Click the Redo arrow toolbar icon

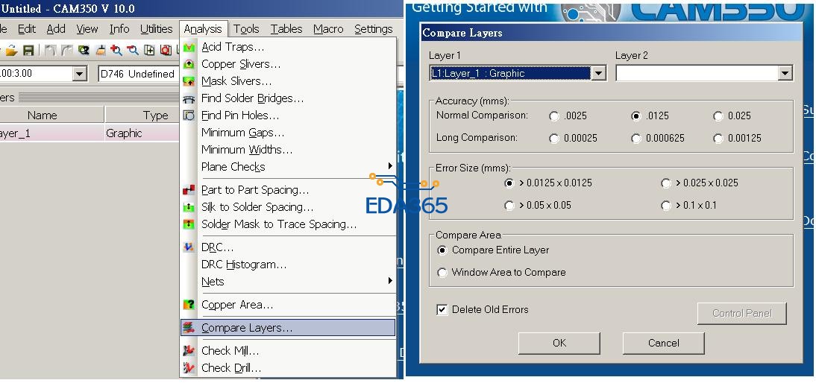click(x=66, y=51)
